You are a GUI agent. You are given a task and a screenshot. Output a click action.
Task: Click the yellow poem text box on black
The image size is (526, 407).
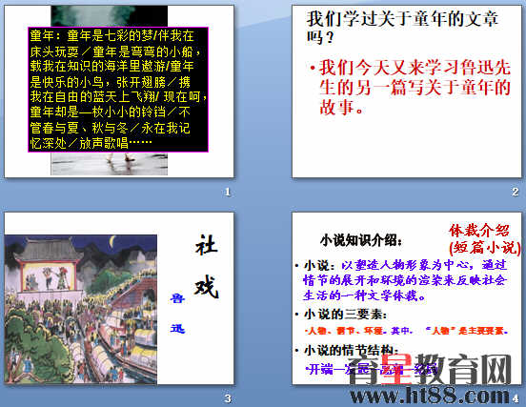[118, 90]
